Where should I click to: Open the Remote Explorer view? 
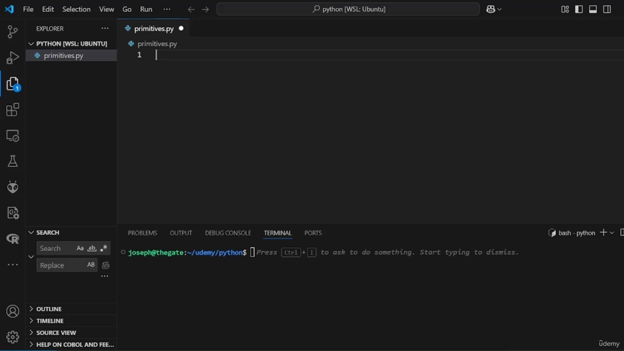coord(13,136)
